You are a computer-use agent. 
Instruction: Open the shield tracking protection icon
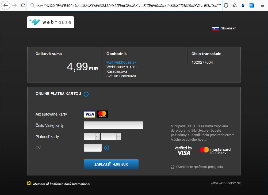click(226, 5)
